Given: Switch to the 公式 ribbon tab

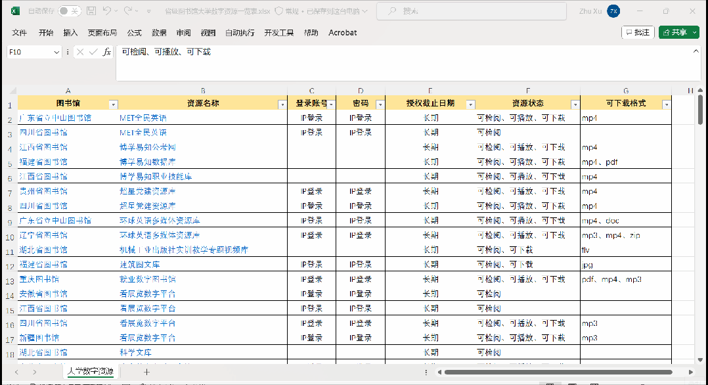Looking at the screenshot, I should click(134, 33).
